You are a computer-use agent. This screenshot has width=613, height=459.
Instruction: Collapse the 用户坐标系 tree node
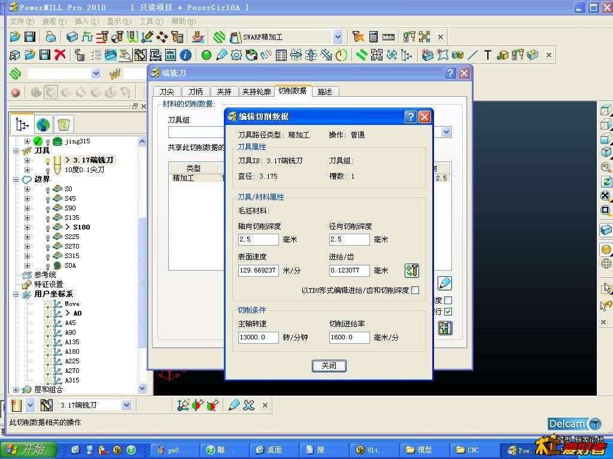[x=16, y=294]
